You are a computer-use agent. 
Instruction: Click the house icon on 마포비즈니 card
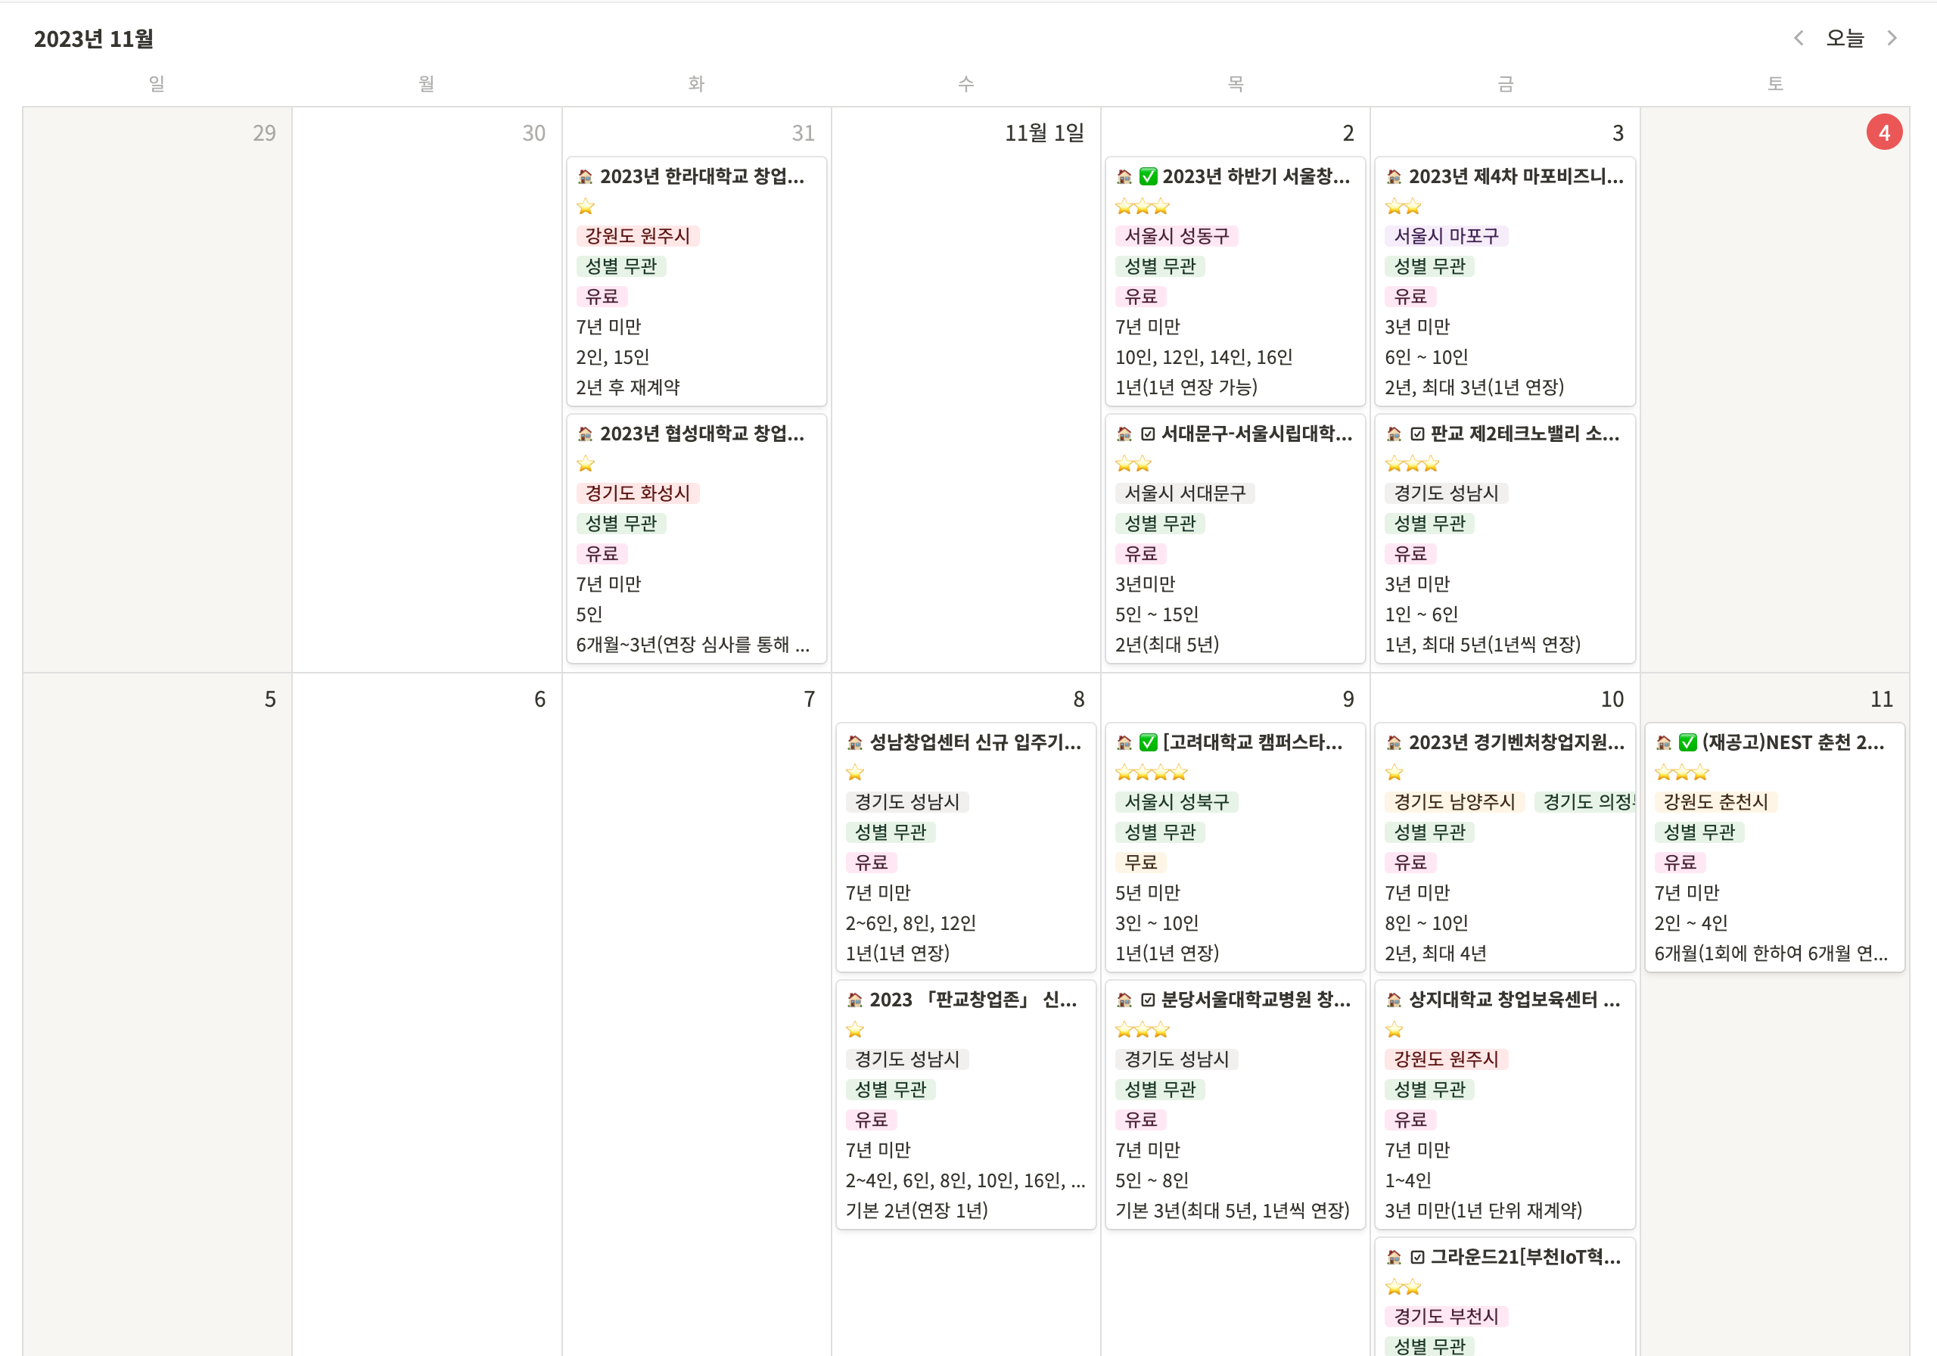pos(1394,176)
